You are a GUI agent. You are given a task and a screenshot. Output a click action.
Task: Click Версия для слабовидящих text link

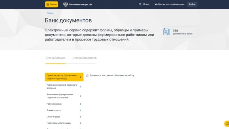coord(171,5)
